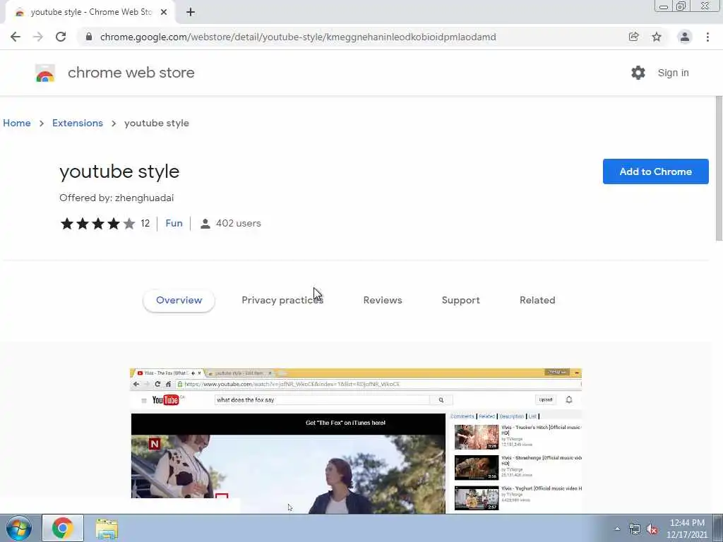This screenshot has height=542, width=723.
Task: Click the users person icon
Action: [x=205, y=224]
